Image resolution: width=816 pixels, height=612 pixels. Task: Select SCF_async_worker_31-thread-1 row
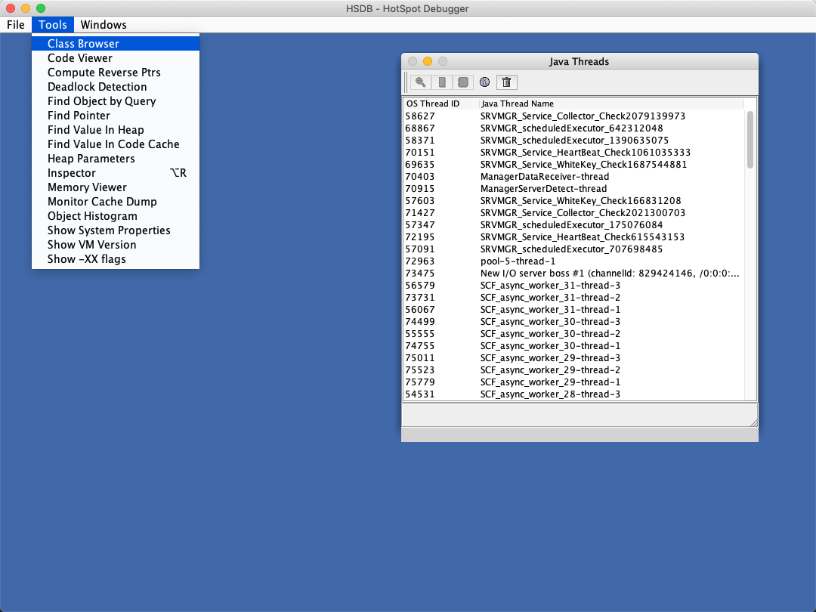click(x=574, y=310)
